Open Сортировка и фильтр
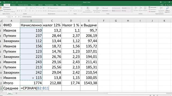Image resolution: width=172 pixels, height=96 pixels. [x=161, y=9]
